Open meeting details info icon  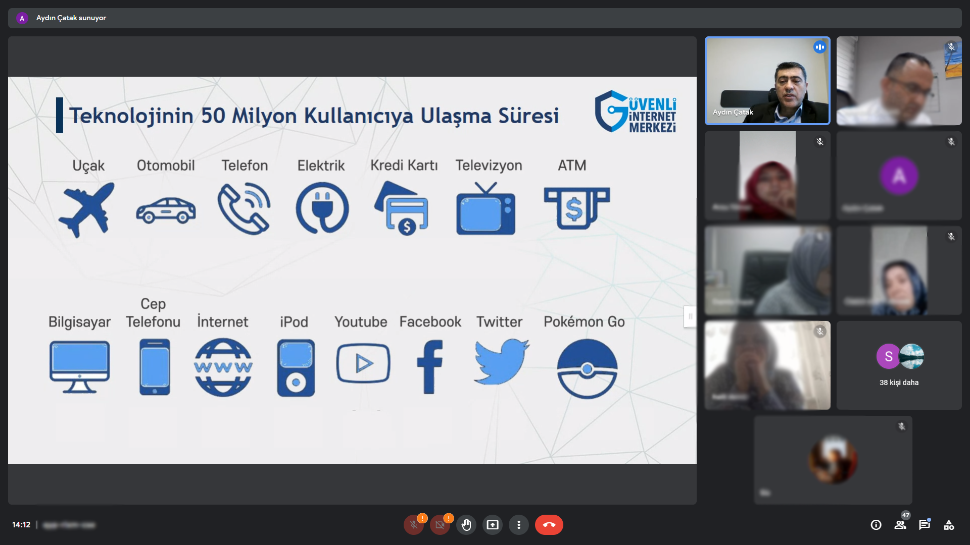[876, 525]
